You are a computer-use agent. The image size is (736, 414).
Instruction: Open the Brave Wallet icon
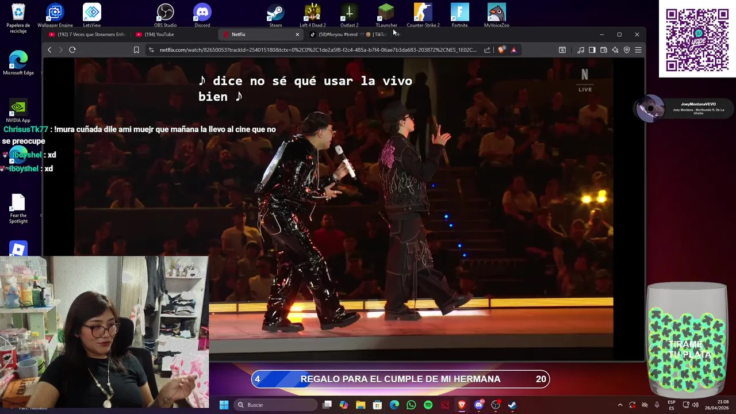[604, 50]
